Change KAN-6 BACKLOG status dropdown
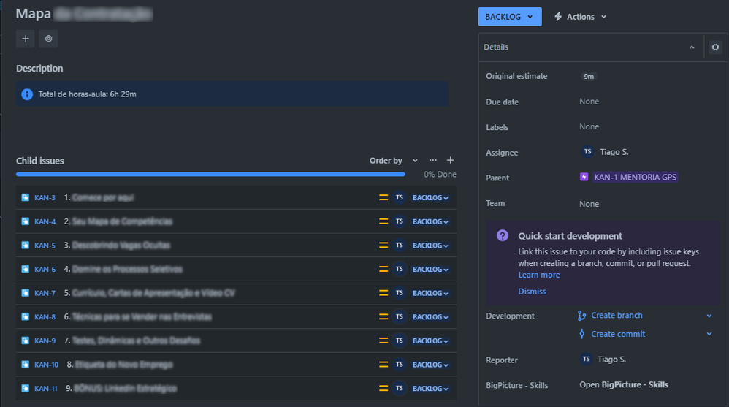 pos(430,270)
